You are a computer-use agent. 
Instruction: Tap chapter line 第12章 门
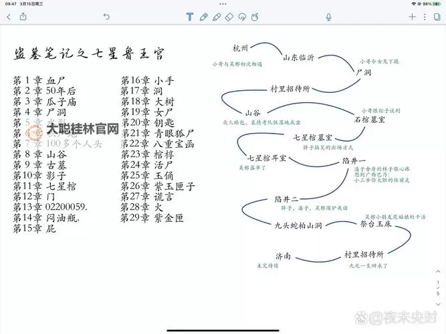pos(34,196)
